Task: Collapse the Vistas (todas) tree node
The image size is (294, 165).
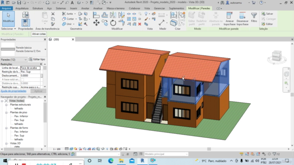Action: (2, 101)
